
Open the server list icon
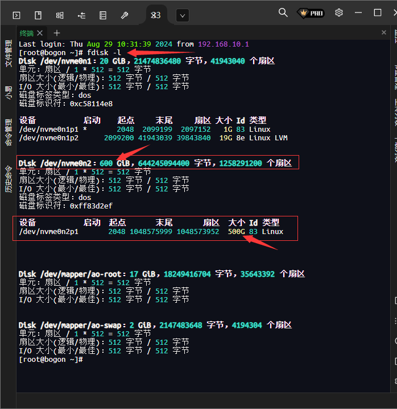tap(103, 15)
